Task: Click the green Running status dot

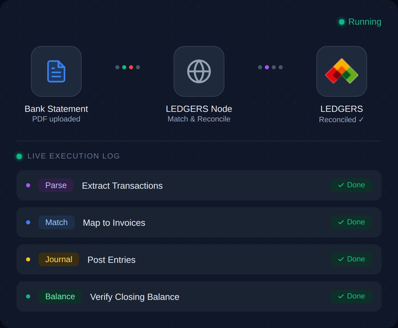Action: coord(342,22)
